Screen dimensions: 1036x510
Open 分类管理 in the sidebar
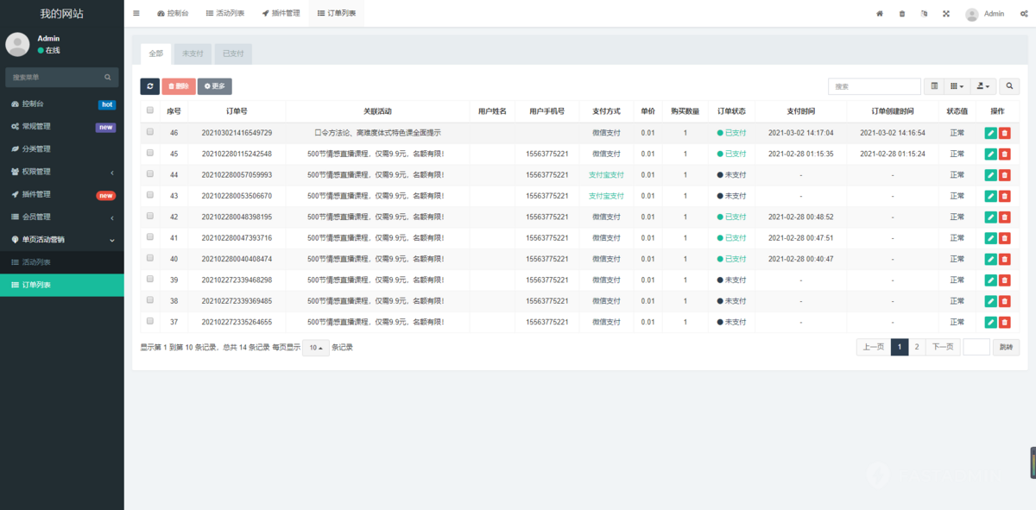pos(61,149)
